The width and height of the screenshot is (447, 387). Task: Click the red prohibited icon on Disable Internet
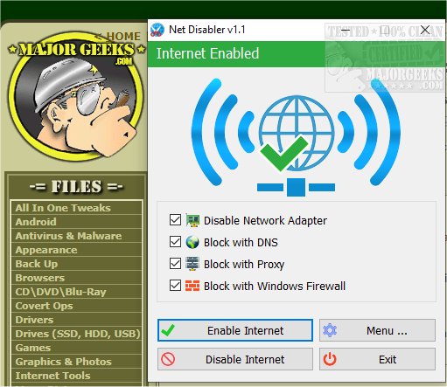coord(168,359)
